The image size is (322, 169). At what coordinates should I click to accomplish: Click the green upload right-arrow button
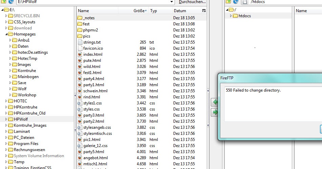215,112
